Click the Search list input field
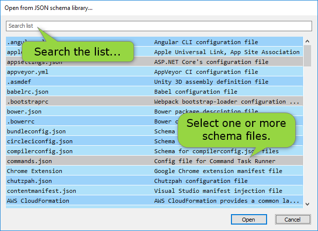 [158, 26]
